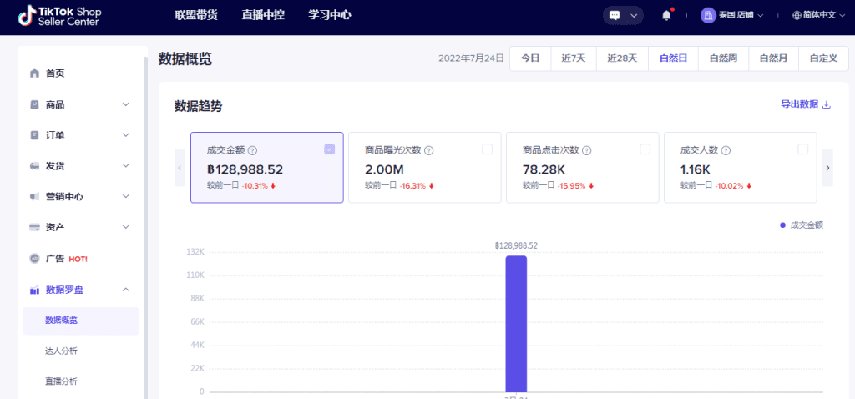Open 数据概览 in the sidebar

point(81,321)
